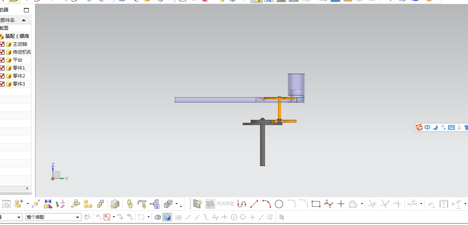This screenshot has width=468, height=225.
Task: Uncheck the 平台 component checkbox
Action: [2, 60]
